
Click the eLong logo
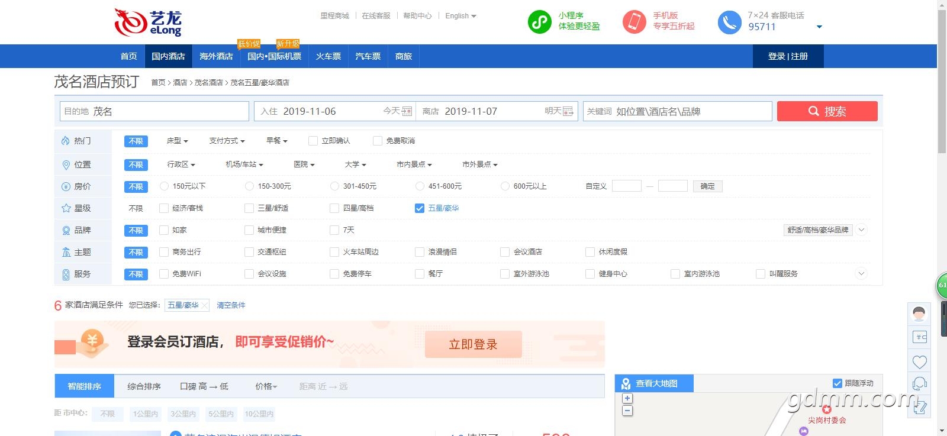[x=148, y=22]
